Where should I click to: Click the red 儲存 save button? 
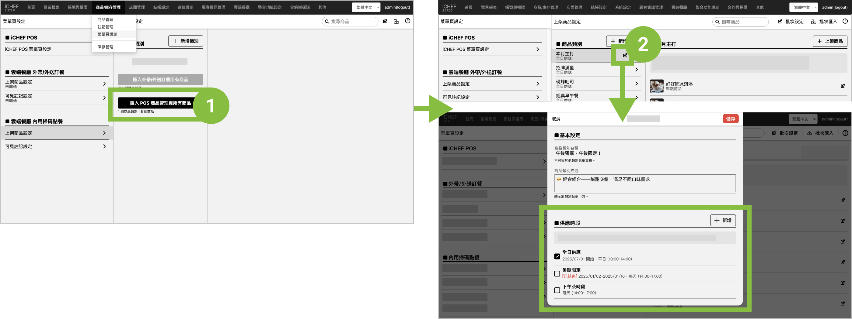(730, 119)
